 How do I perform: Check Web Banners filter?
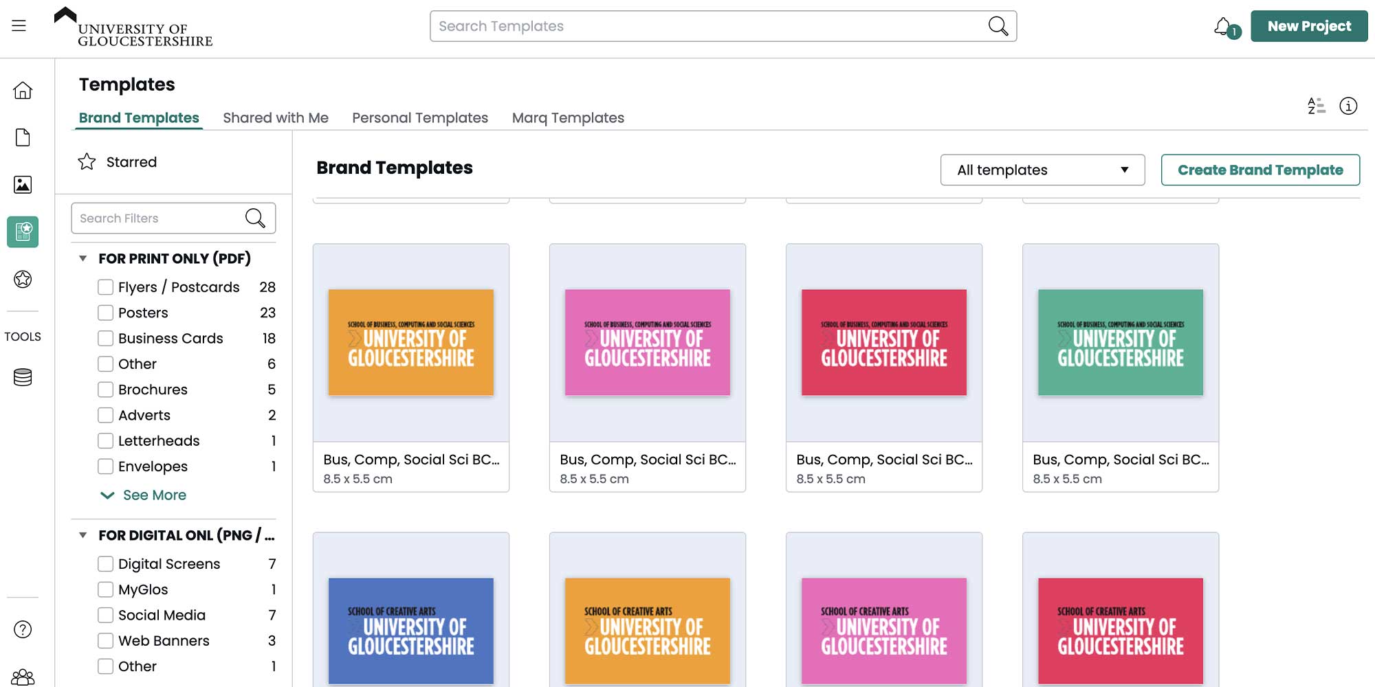point(105,641)
